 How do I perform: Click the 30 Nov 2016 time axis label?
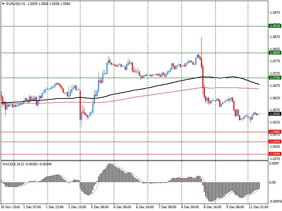(10, 207)
